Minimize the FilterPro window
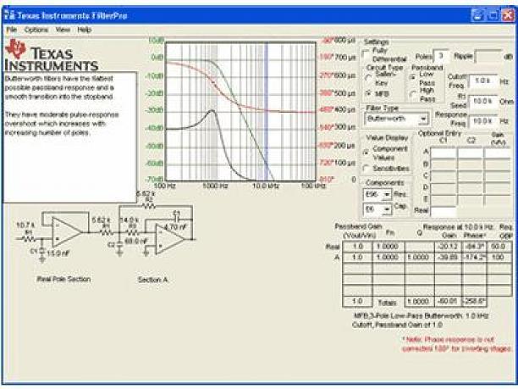 (x=477, y=15)
